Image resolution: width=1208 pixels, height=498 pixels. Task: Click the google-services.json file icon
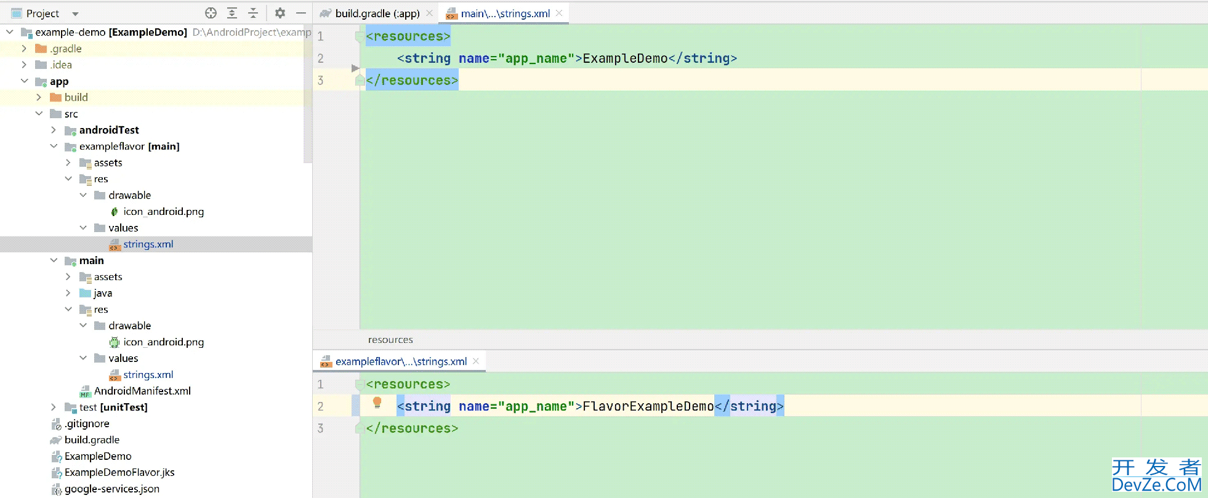pos(56,489)
